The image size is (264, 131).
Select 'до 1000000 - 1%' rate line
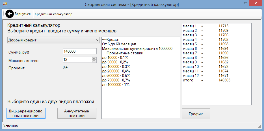point(116,85)
